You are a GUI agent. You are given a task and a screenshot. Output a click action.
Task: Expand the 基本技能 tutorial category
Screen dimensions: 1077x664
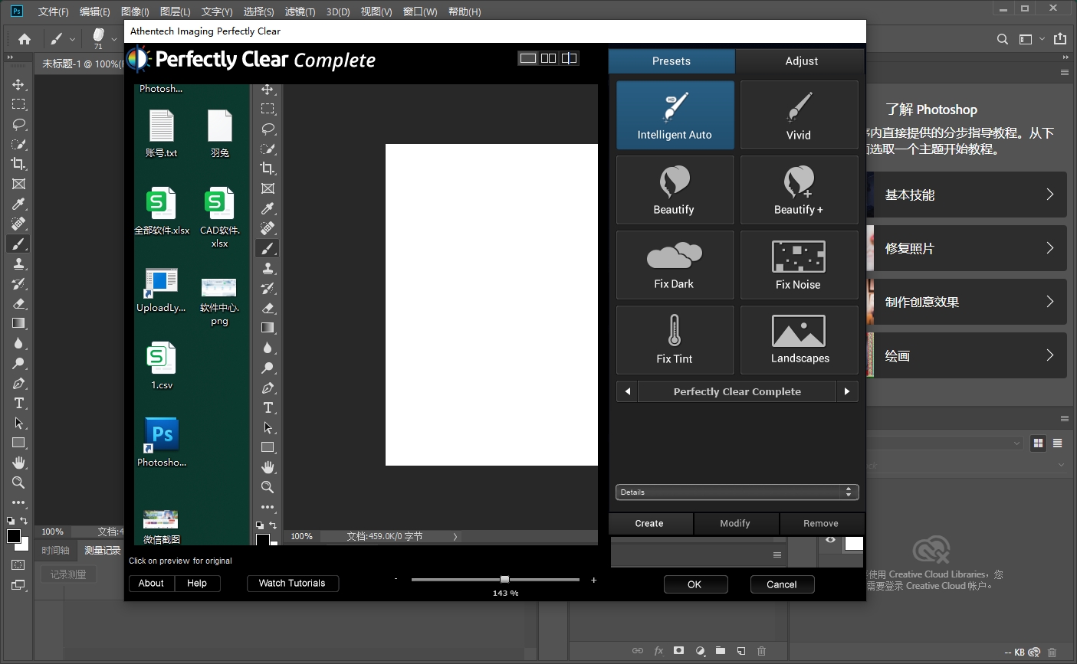click(966, 195)
